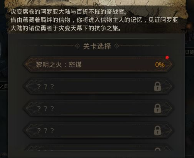Click the 贝德 label at the right edge
Image resolution: width=194 pixels, height=158 pixels.
(189, 52)
